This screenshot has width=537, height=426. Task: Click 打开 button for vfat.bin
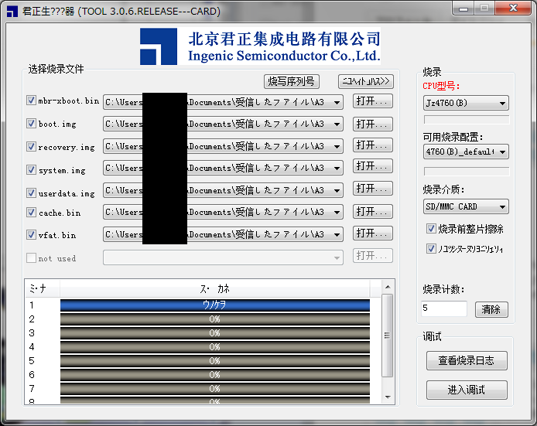click(x=373, y=233)
